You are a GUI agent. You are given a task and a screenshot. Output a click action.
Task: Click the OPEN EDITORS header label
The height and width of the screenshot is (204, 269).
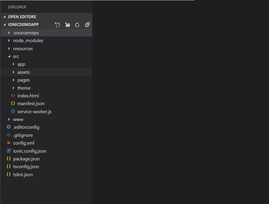(x=22, y=17)
